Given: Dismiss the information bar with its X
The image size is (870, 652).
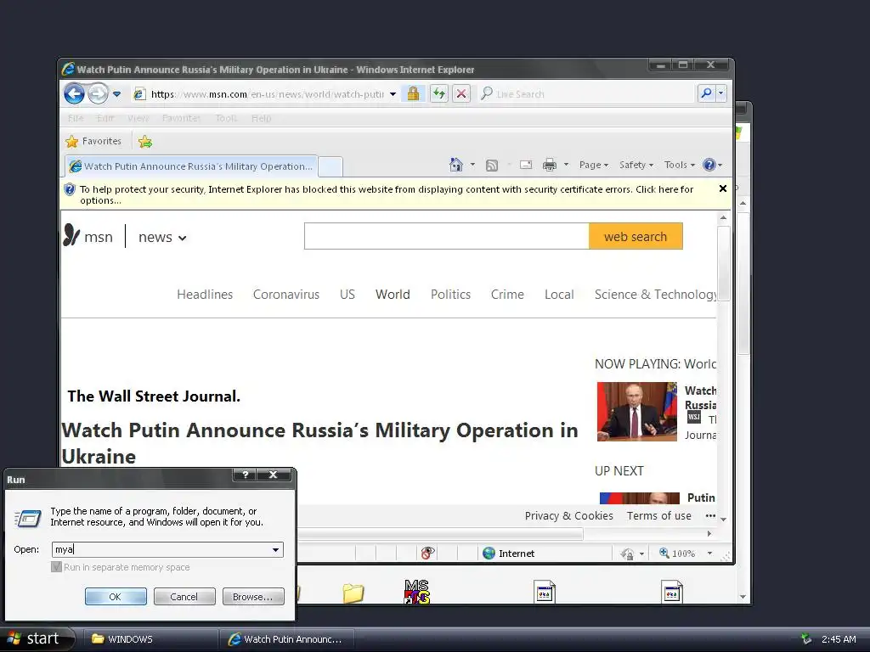Looking at the screenshot, I should point(723,188).
